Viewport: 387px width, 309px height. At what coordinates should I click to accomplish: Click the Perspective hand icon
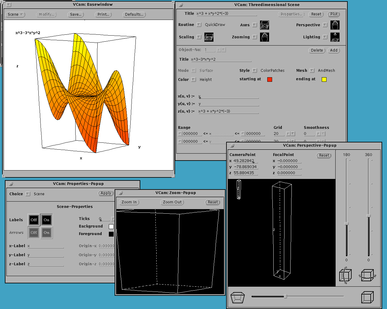coord(335,25)
